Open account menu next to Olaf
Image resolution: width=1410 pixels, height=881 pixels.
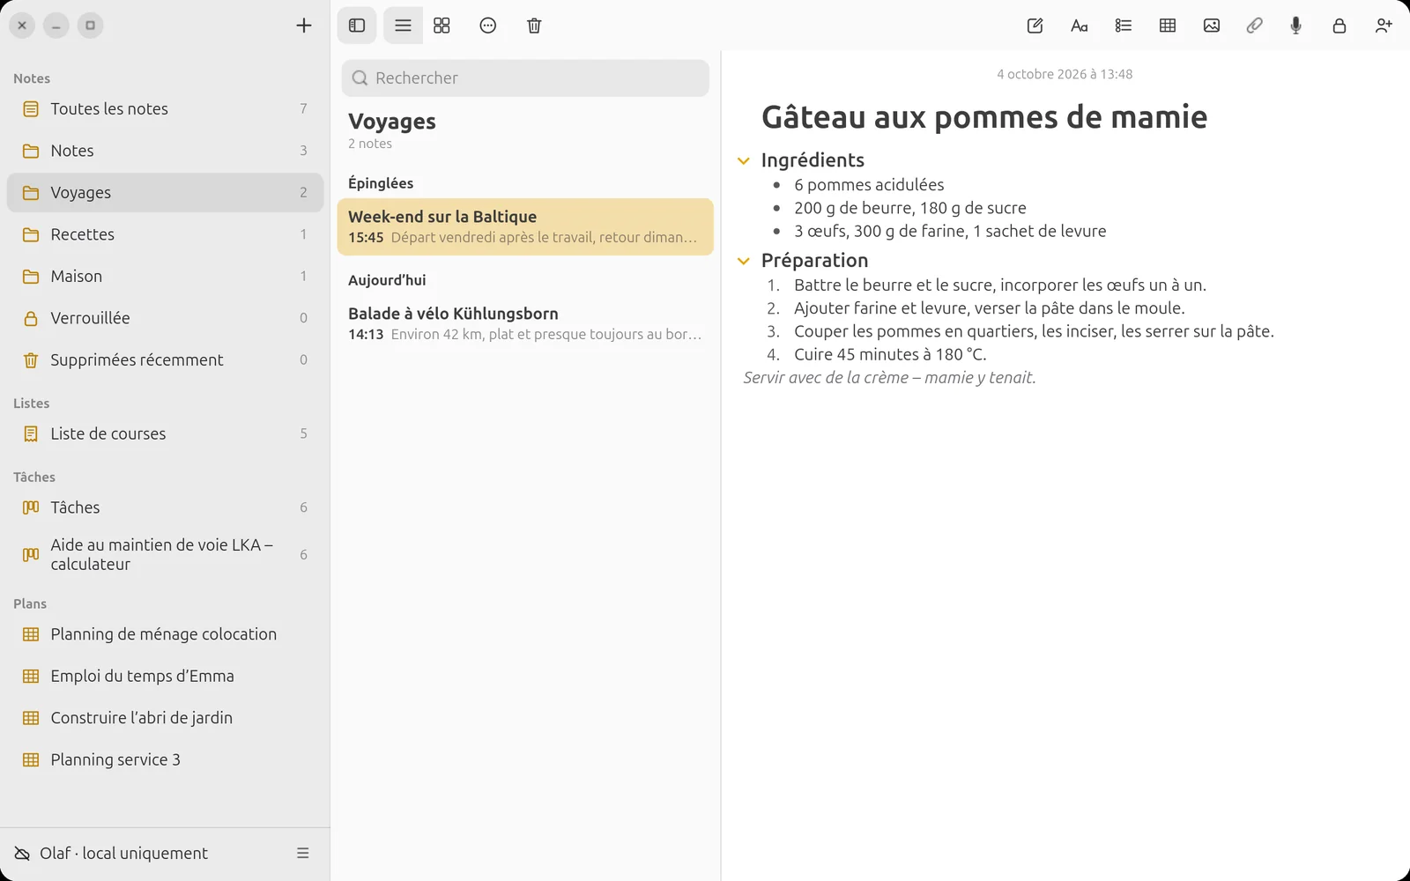(x=303, y=853)
